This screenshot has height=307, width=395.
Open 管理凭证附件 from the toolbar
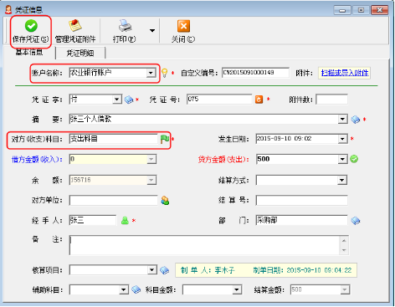[75, 31]
